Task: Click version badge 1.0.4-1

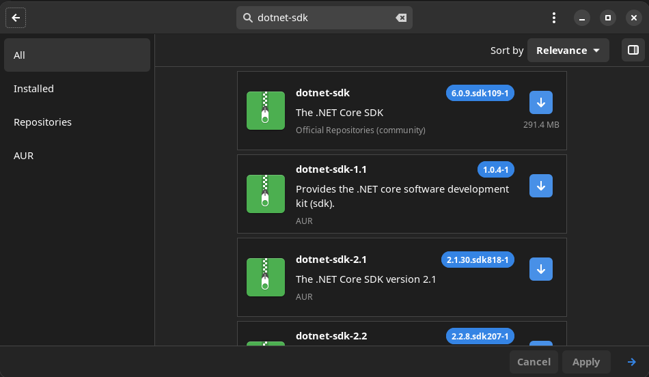Action: (x=495, y=169)
